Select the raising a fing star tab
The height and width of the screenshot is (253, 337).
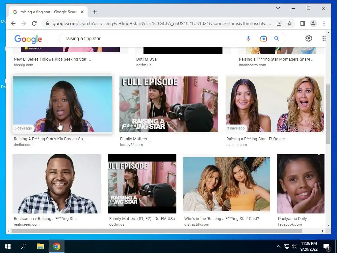pos(48,12)
